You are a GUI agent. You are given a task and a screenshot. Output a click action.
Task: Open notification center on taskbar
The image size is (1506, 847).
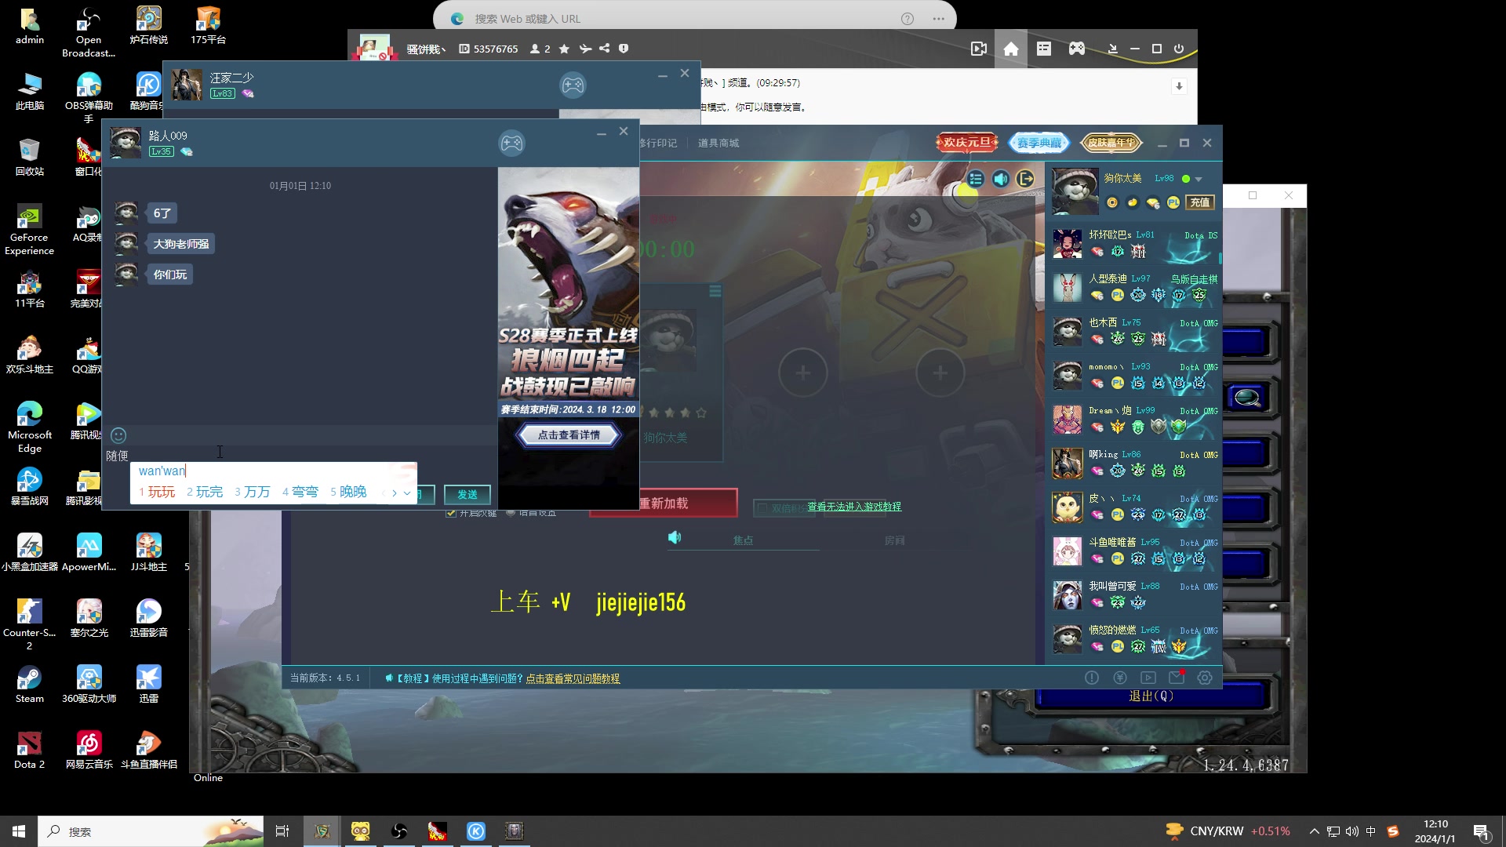[x=1482, y=831]
